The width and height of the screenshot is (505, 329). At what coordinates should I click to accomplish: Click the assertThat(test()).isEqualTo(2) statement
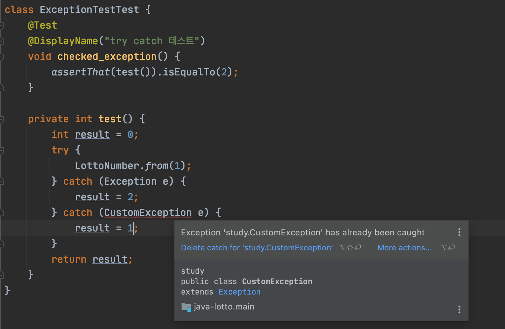(144, 72)
